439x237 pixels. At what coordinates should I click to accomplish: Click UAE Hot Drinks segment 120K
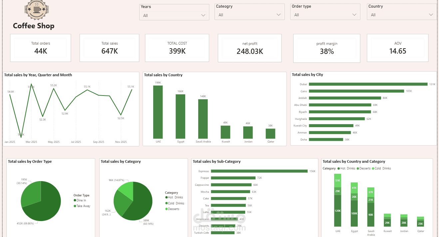338,211
